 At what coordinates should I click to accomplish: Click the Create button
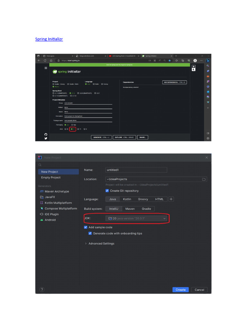point(181,290)
